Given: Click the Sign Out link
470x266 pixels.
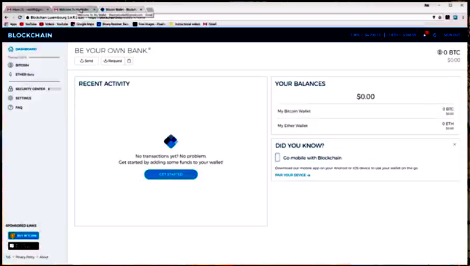Looking at the screenshot, I should [x=452, y=35].
